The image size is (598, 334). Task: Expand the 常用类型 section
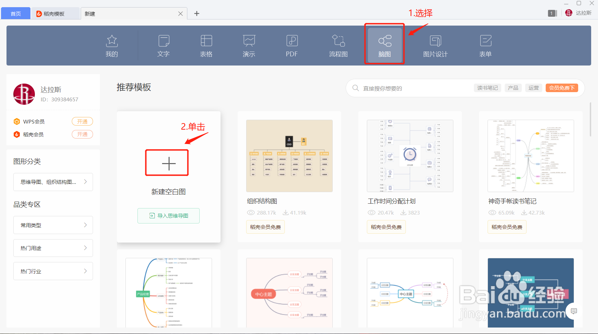point(53,225)
